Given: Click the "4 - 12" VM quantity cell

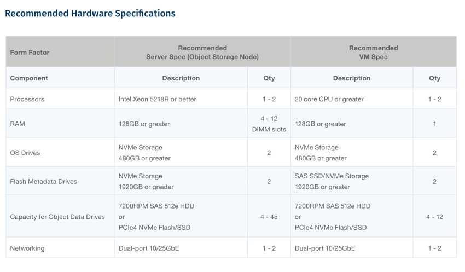Looking at the screenshot, I should click(x=434, y=217).
